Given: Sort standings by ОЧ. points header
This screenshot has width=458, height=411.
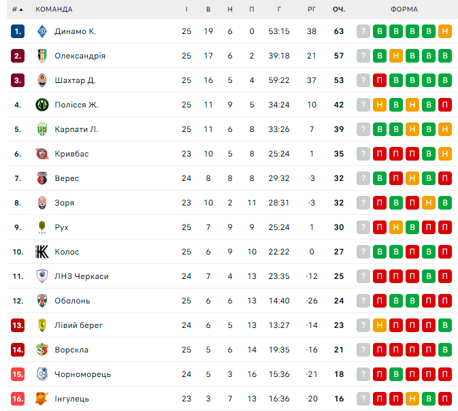Looking at the screenshot, I should coord(339,10).
